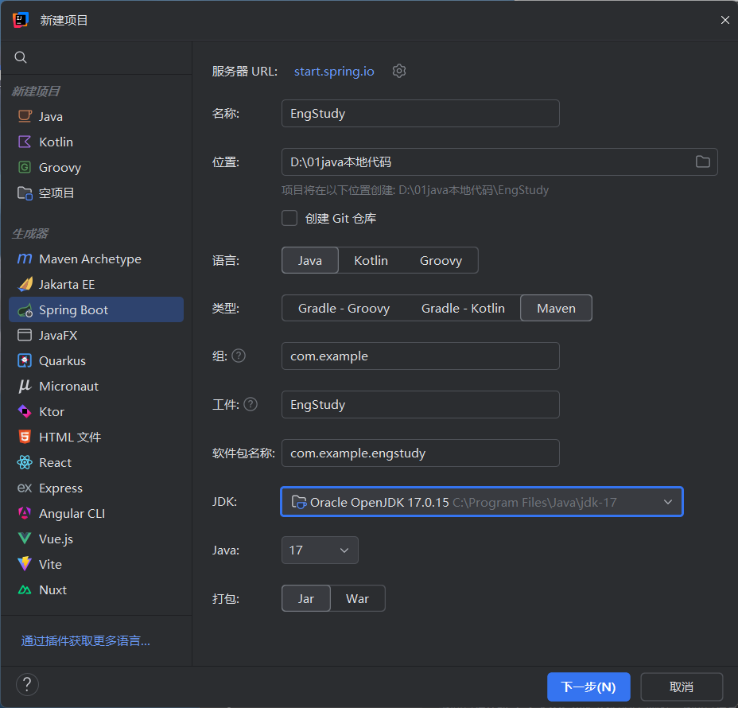Click the help icon next to 组 label

239,356
